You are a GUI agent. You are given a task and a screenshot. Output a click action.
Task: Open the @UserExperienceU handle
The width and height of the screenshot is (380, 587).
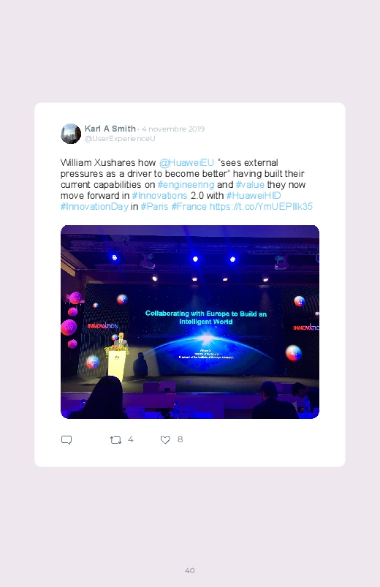[x=120, y=138]
